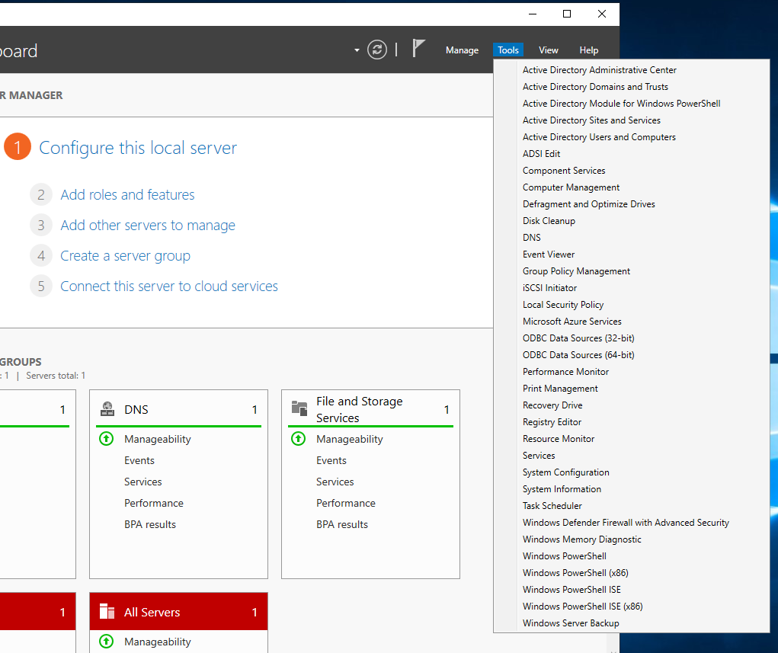Open the View menu

click(549, 50)
